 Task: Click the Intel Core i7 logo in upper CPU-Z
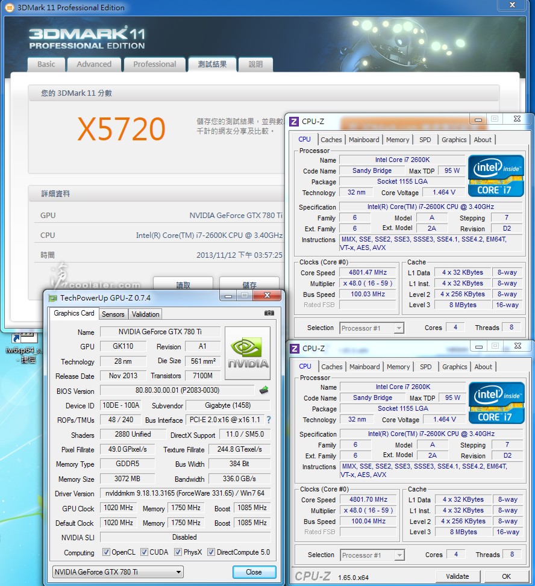pyautogui.click(x=496, y=176)
